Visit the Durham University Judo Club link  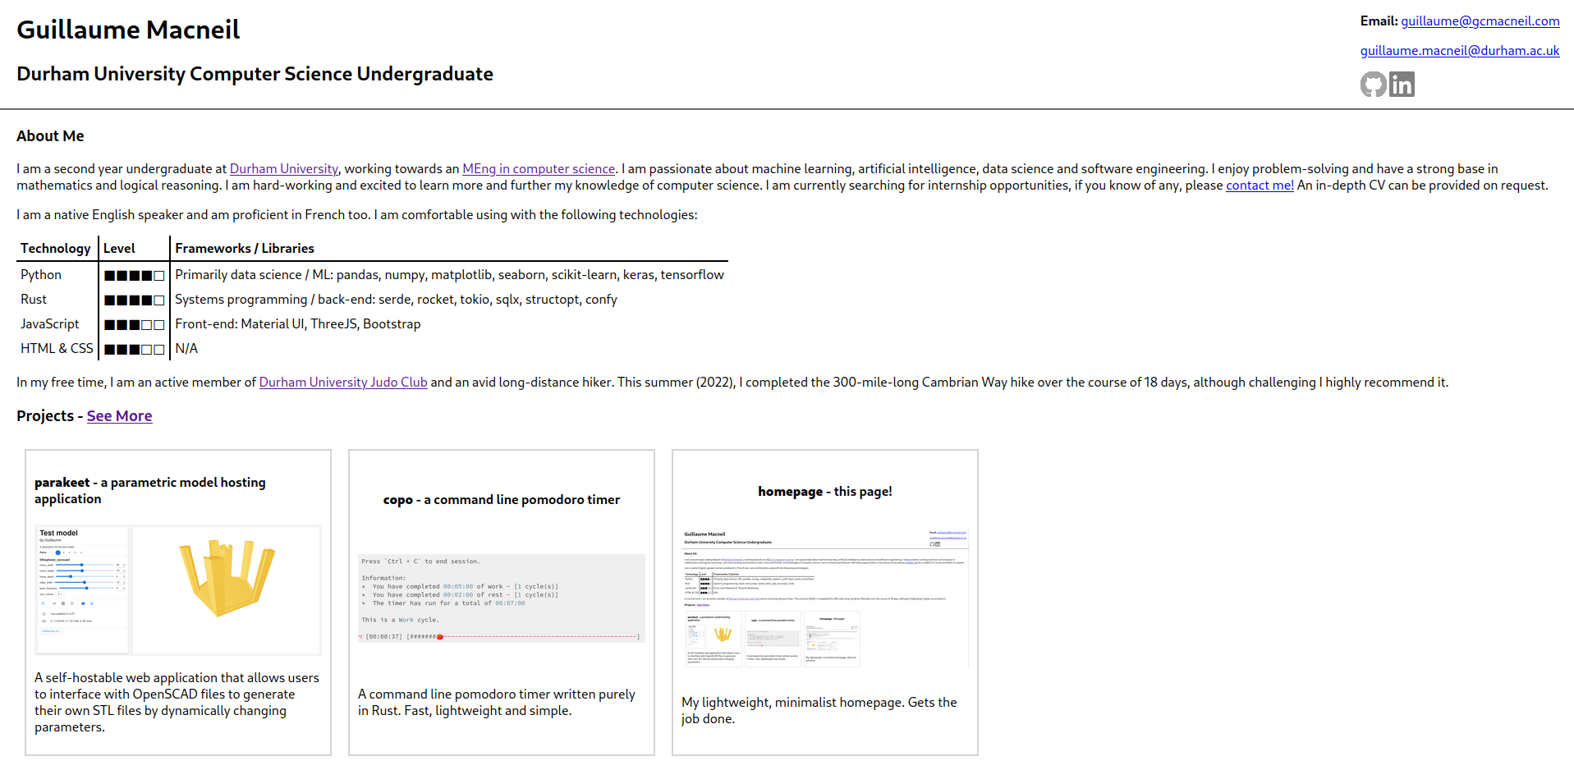click(343, 383)
